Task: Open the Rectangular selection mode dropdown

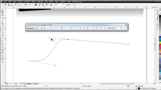Action: tap(32, 28)
